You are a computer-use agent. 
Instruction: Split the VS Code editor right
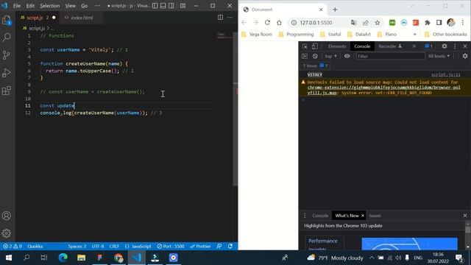pos(220,18)
